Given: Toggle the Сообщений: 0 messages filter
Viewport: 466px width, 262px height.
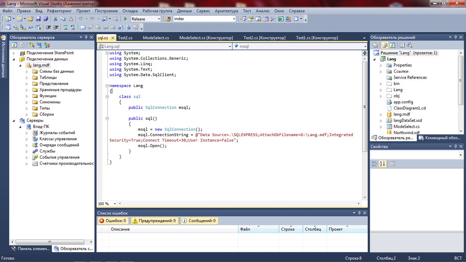Looking at the screenshot, I should coord(199,221).
